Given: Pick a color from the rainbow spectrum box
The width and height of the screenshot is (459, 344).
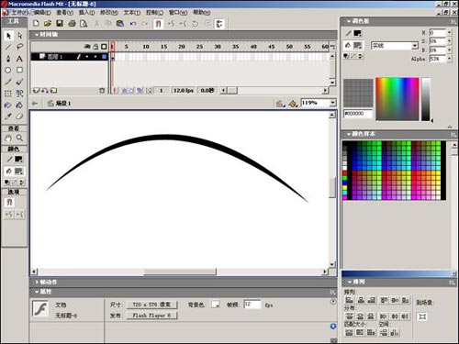Looking at the screenshot, I should pos(397,99).
